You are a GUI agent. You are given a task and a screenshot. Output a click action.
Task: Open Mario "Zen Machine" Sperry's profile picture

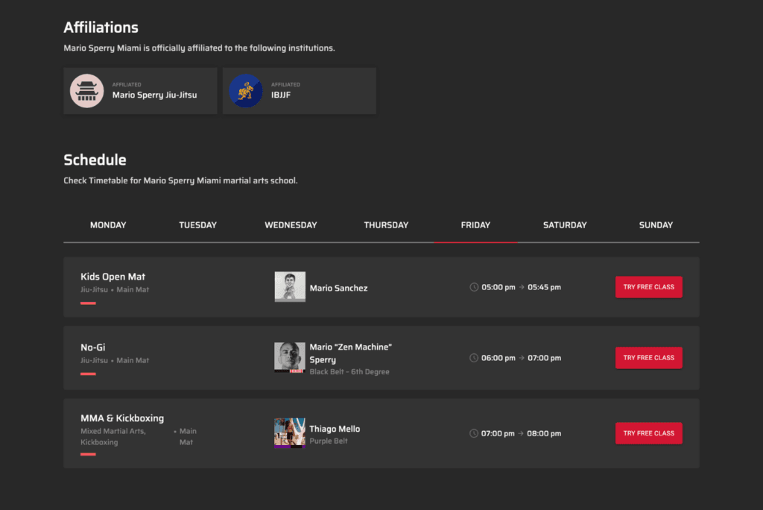pos(290,358)
